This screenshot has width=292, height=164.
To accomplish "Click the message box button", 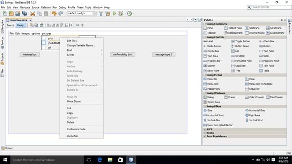I will pos(30,55).
